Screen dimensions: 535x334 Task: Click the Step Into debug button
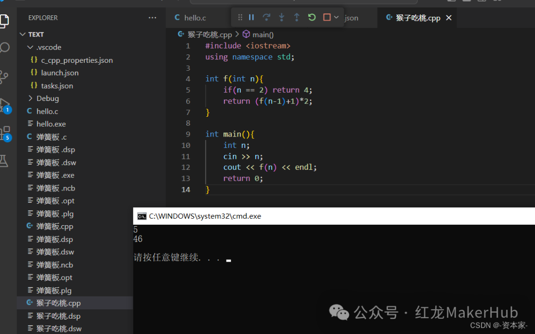[281, 17]
